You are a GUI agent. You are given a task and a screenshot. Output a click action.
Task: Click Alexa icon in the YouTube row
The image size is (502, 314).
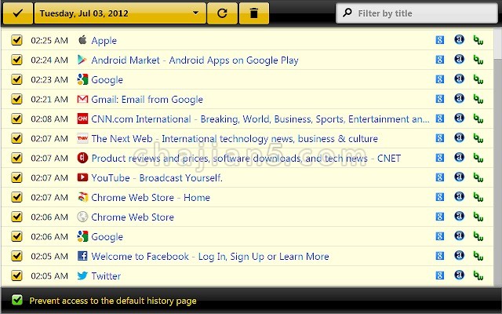(x=459, y=177)
